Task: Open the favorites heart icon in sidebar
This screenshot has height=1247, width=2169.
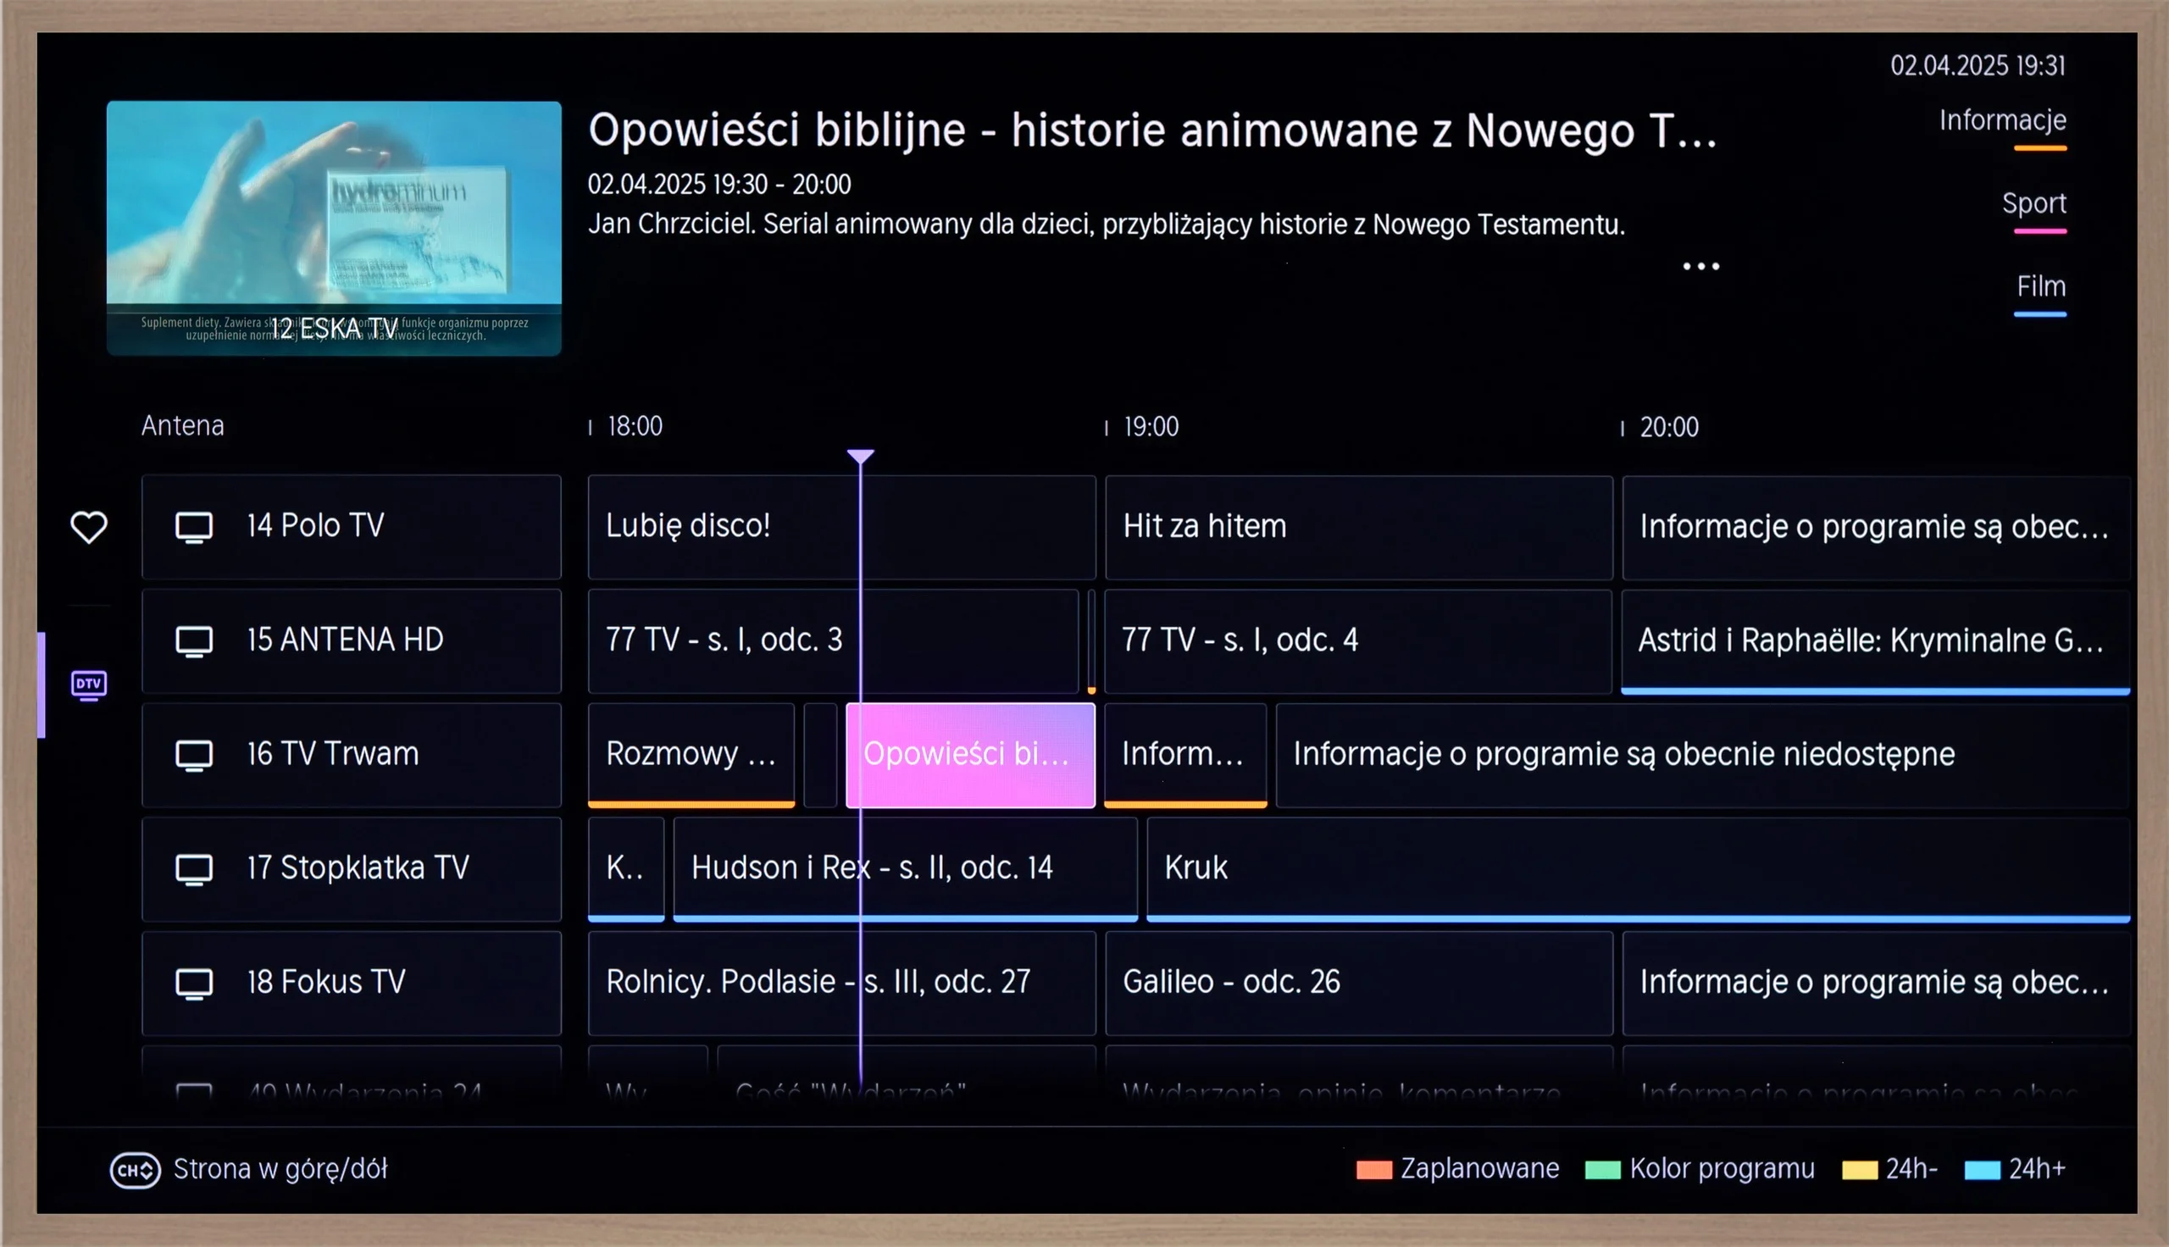Action: pos(89,527)
